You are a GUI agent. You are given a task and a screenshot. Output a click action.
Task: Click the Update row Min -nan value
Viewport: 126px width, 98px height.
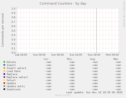72,83
